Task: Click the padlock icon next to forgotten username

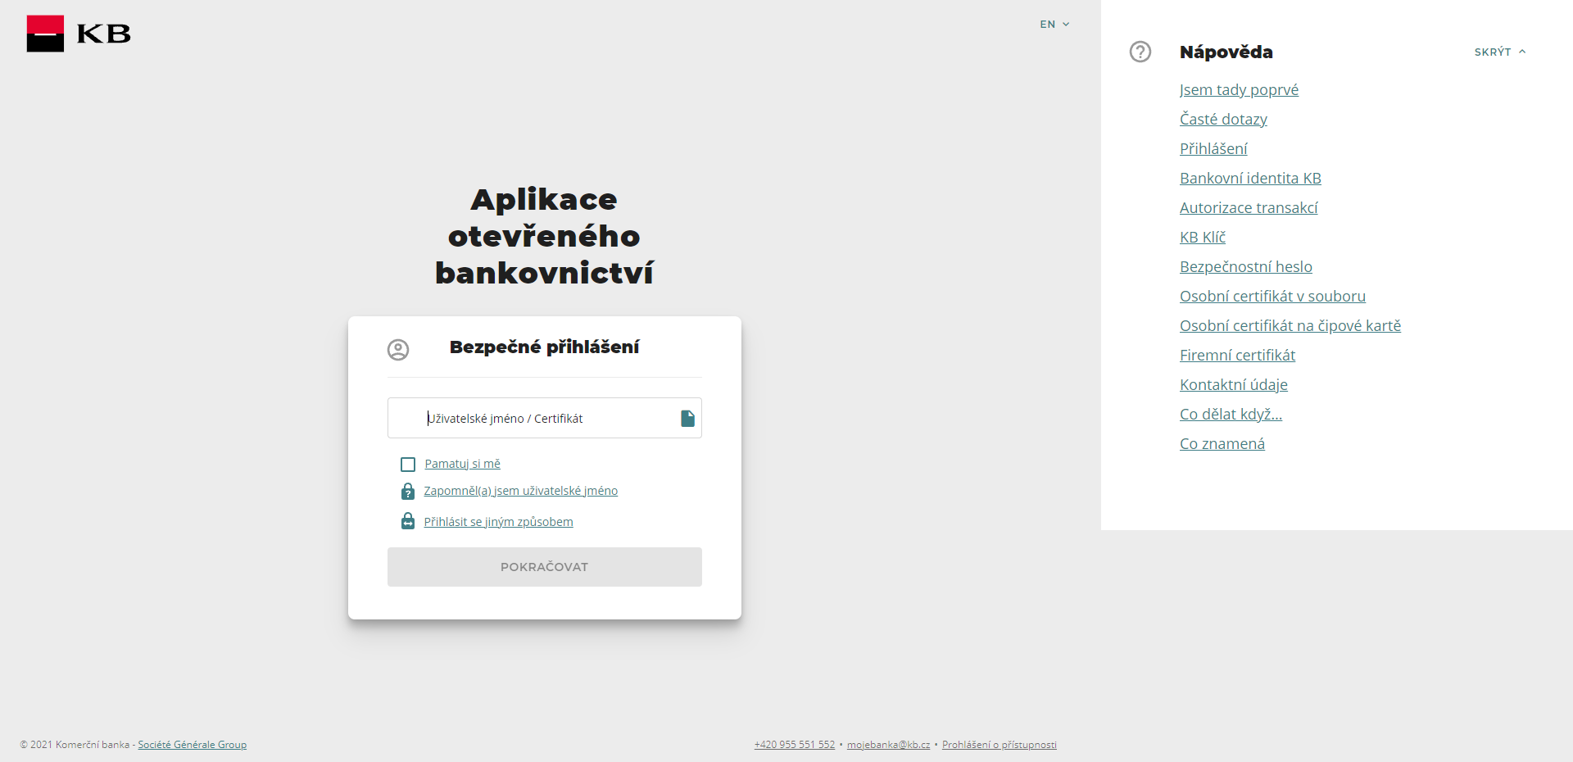Action: point(407,491)
